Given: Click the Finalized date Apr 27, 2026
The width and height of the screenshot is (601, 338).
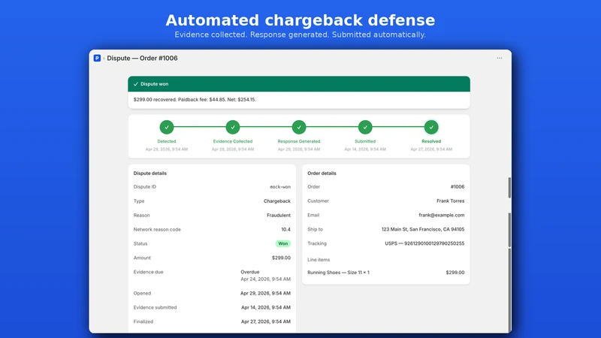Looking at the screenshot, I should [266, 321].
